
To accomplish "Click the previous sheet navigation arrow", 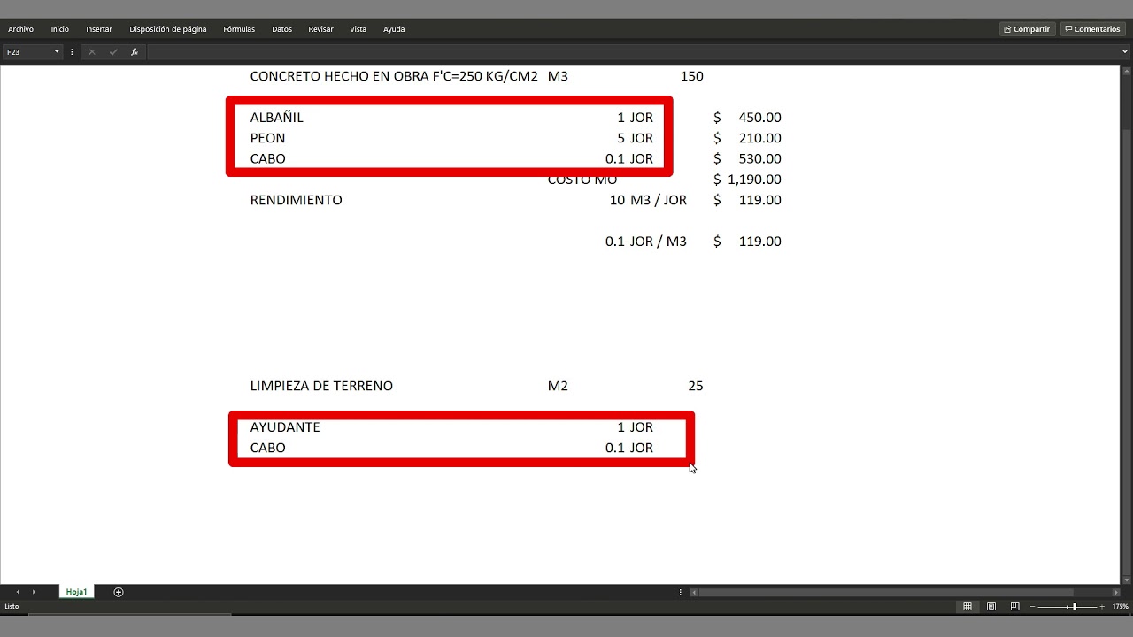I will [18, 592].
